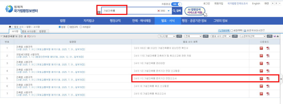Open the 전체 filter dropdown
Screen dimensions: 283x104
(x=193, y=36)
